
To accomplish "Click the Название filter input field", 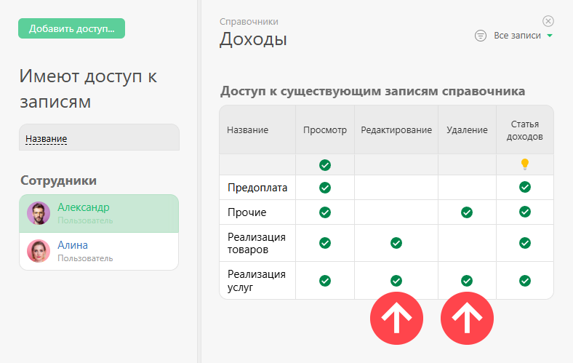I will (x=99, y=138).
